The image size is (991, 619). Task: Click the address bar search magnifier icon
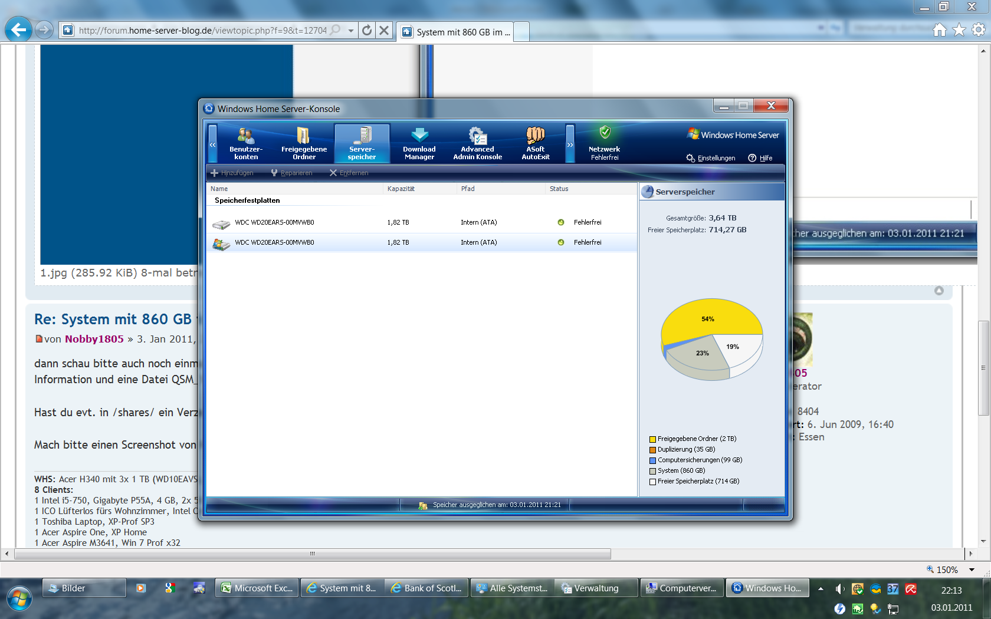(336, 29)
